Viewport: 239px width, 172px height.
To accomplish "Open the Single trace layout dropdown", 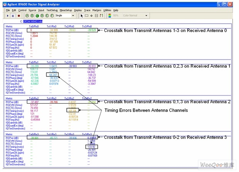I will tap(73, 16).
